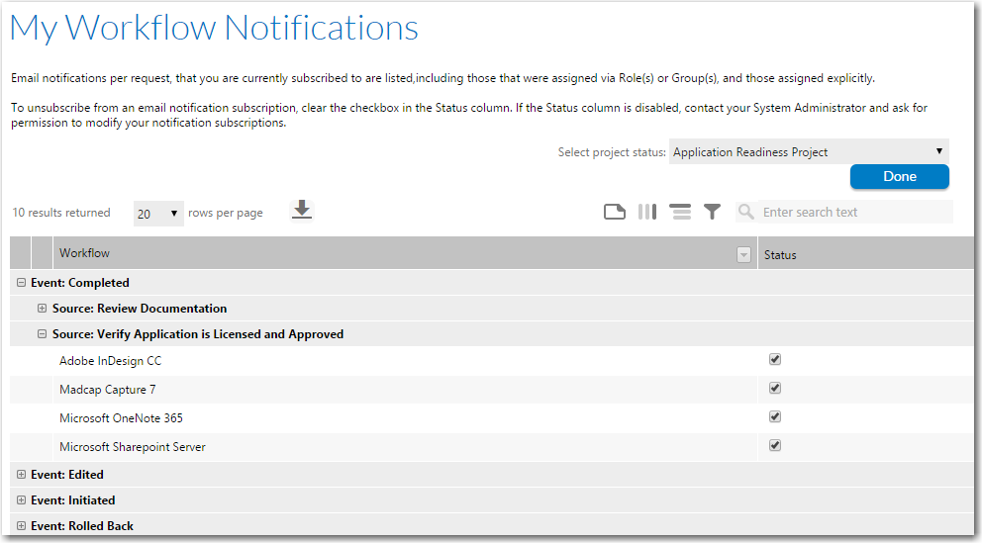Open the rows per page dropdown

[x=158, y=214]
